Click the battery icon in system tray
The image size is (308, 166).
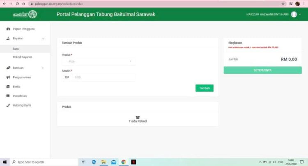click(x=265, y=162)
